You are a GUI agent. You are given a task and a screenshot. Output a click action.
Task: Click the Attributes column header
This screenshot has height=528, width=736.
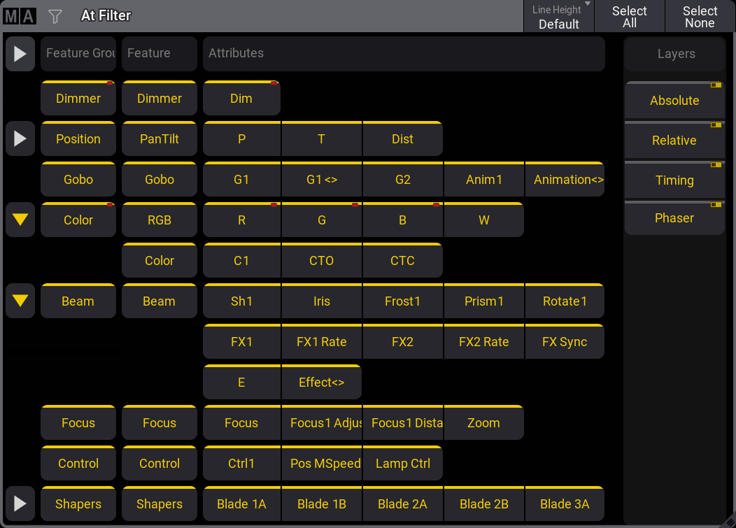click(404, 54)
